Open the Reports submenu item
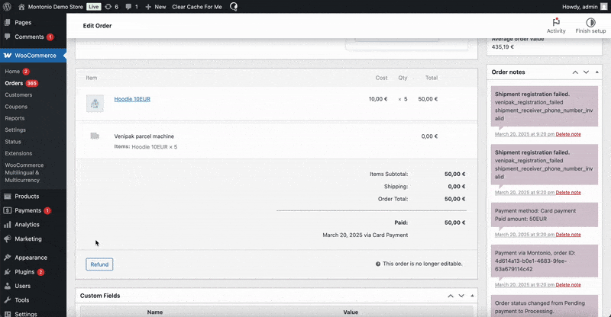The width and height of the screenshot is (611, 317). 15,118
